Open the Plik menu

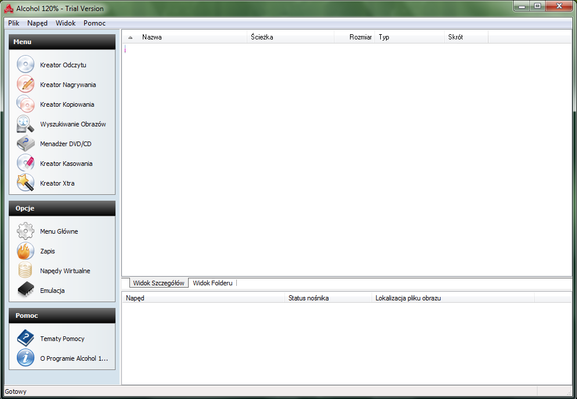pos(13,23)
